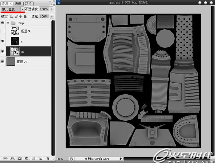This screenshot has height=163, width=215.
Task: Open the layer style fx menu
Action: point(12,158)
